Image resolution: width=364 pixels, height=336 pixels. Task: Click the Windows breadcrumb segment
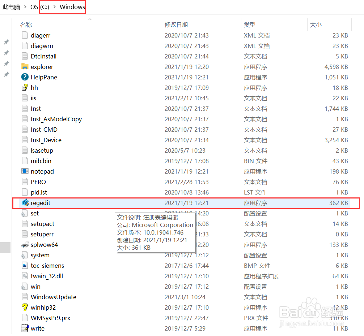(72, 7)
